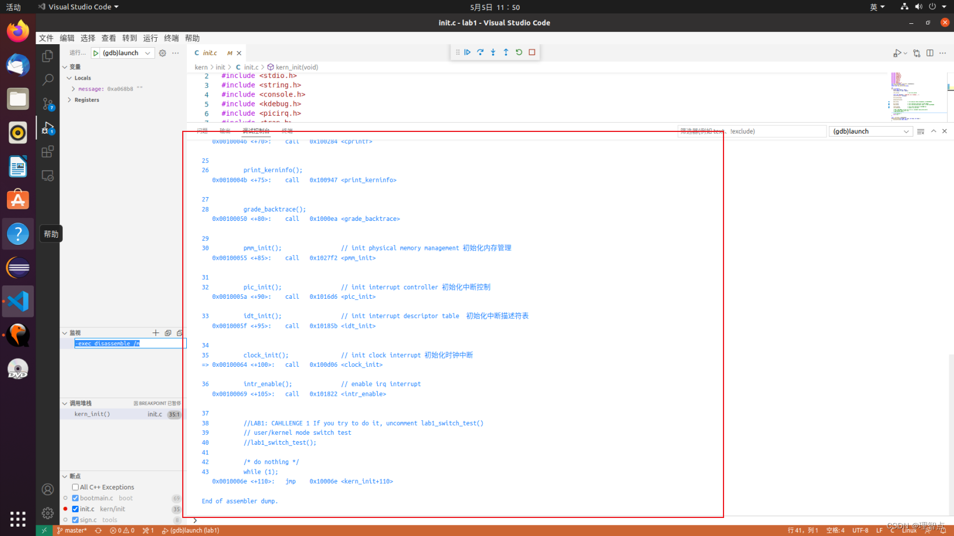The width and height of the screenshot is (954, 536).
Task: Click the master* branch in status bar
Action: point(72,530)
